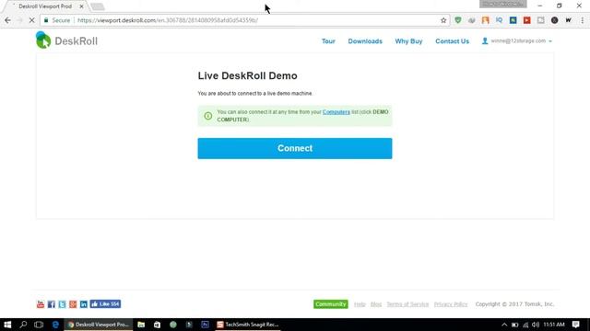This screenshot has width=590, height=331.
Task: Open the green Community button
Action: coord(331,304)
